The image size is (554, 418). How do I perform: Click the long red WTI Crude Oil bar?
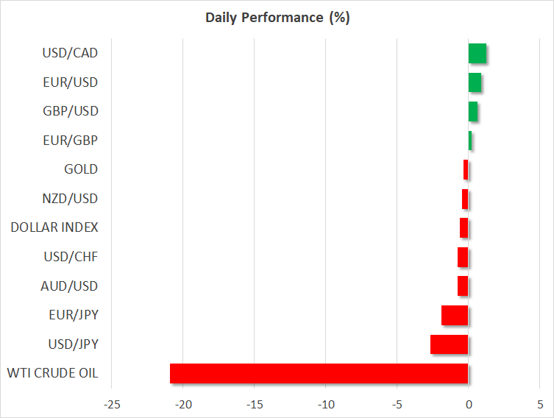(x=319, y=373)
